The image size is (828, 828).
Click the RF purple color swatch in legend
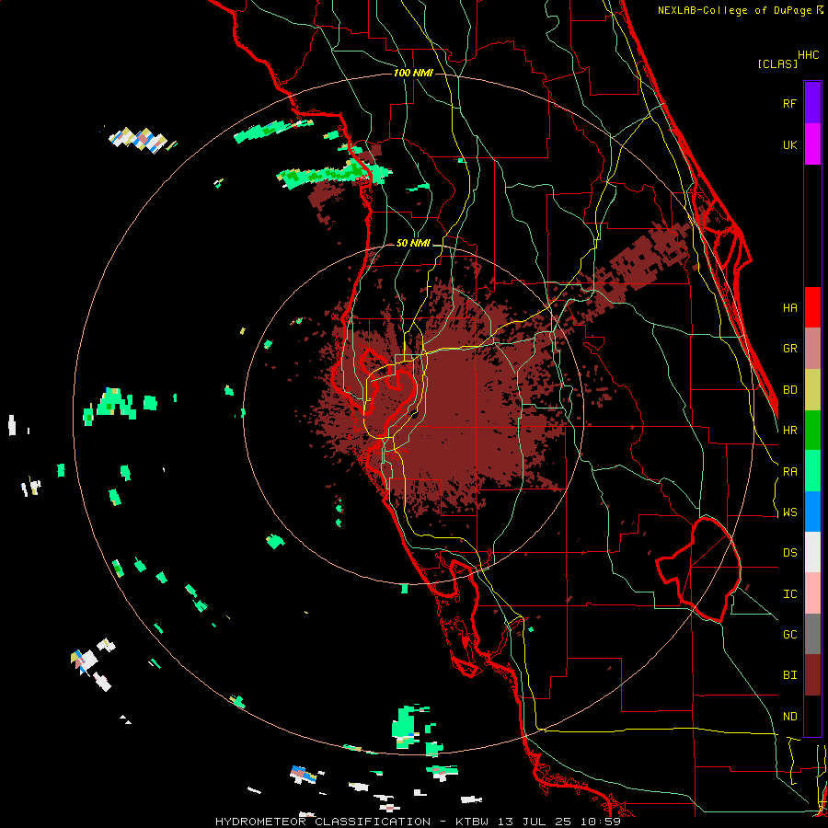pos(812,103)
